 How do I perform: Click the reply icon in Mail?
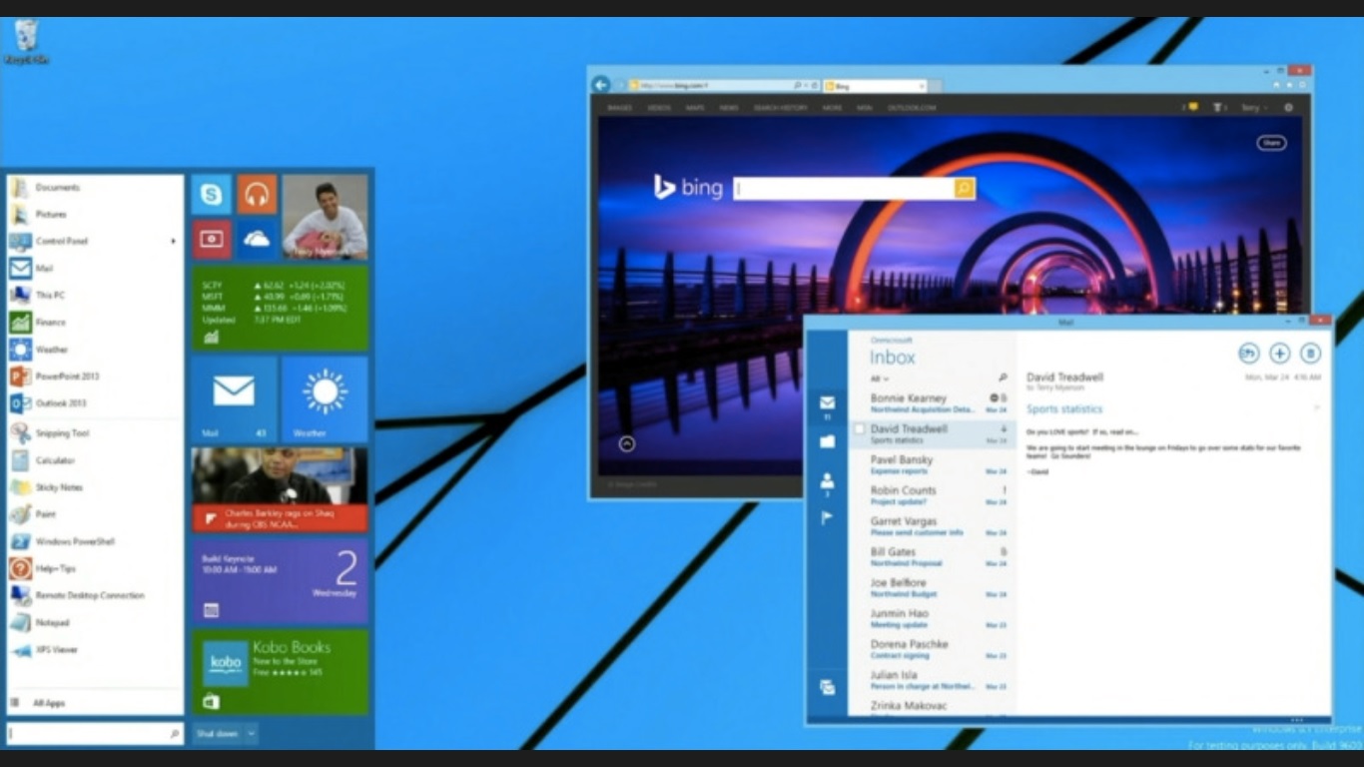tap(1248, 354)
